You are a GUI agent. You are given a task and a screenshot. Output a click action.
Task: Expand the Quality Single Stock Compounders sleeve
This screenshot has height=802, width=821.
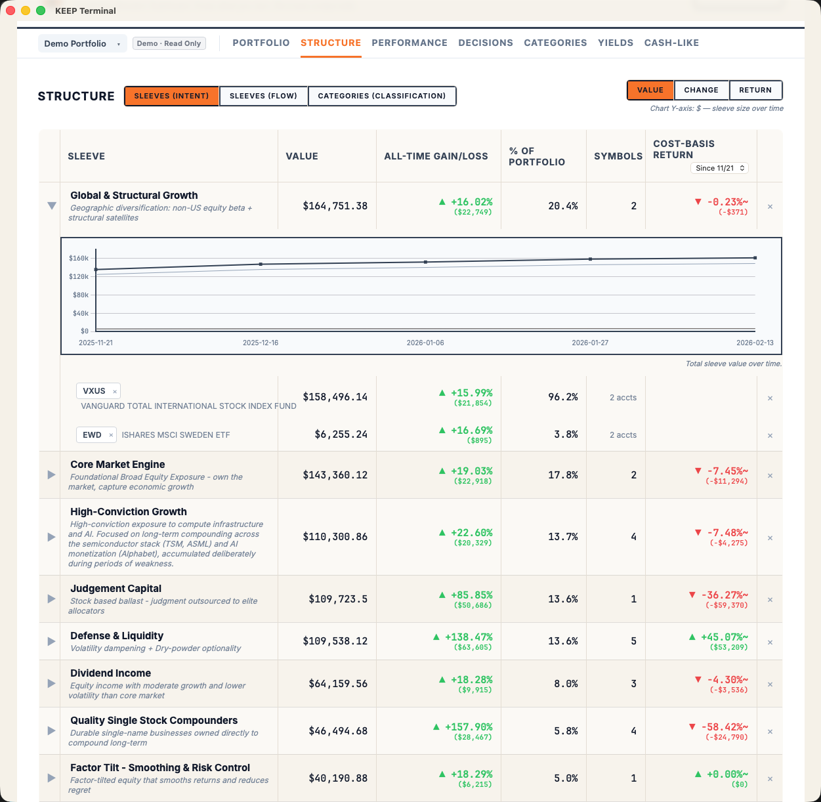pos(51,730)
